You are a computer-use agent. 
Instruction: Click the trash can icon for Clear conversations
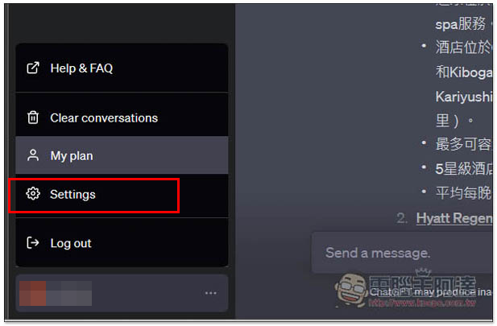tap(33, 118)
